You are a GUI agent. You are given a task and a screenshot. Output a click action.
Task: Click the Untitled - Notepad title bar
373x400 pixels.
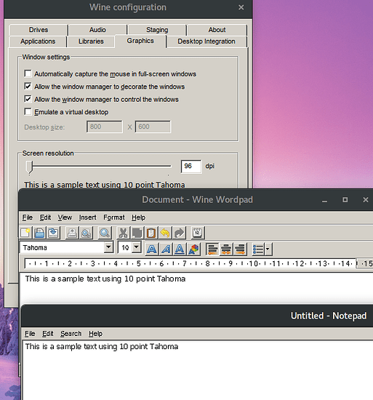(x=197, y=316)
